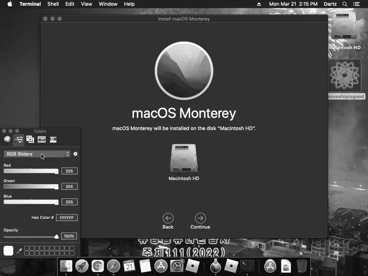Screen dimensions: 368x276
Task: Click the Blue value field
Action: coord(69,202)
